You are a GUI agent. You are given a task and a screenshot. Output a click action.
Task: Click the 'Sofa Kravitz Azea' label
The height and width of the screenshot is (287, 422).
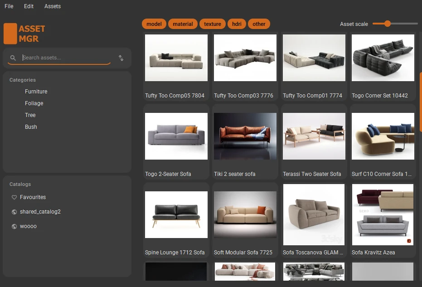(373, 253)
